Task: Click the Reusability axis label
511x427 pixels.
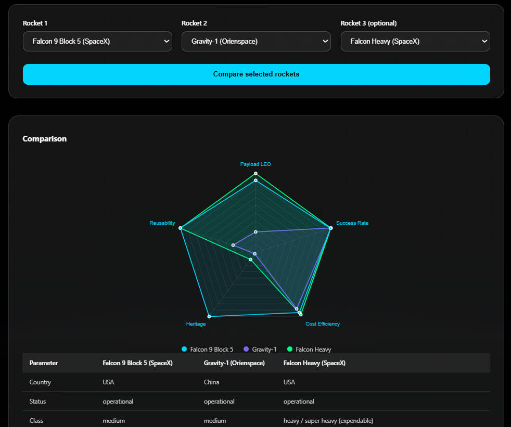Action: point(162,223)
